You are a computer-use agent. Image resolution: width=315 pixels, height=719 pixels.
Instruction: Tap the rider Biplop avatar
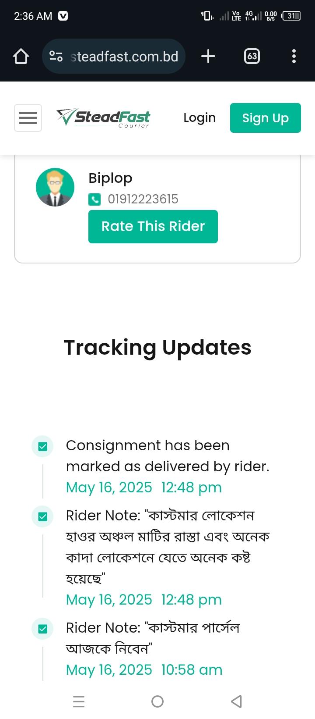55,187
